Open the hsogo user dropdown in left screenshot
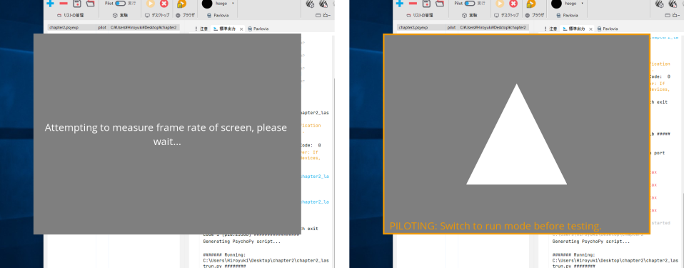The image size is (684, 268). tap(233, 3)
